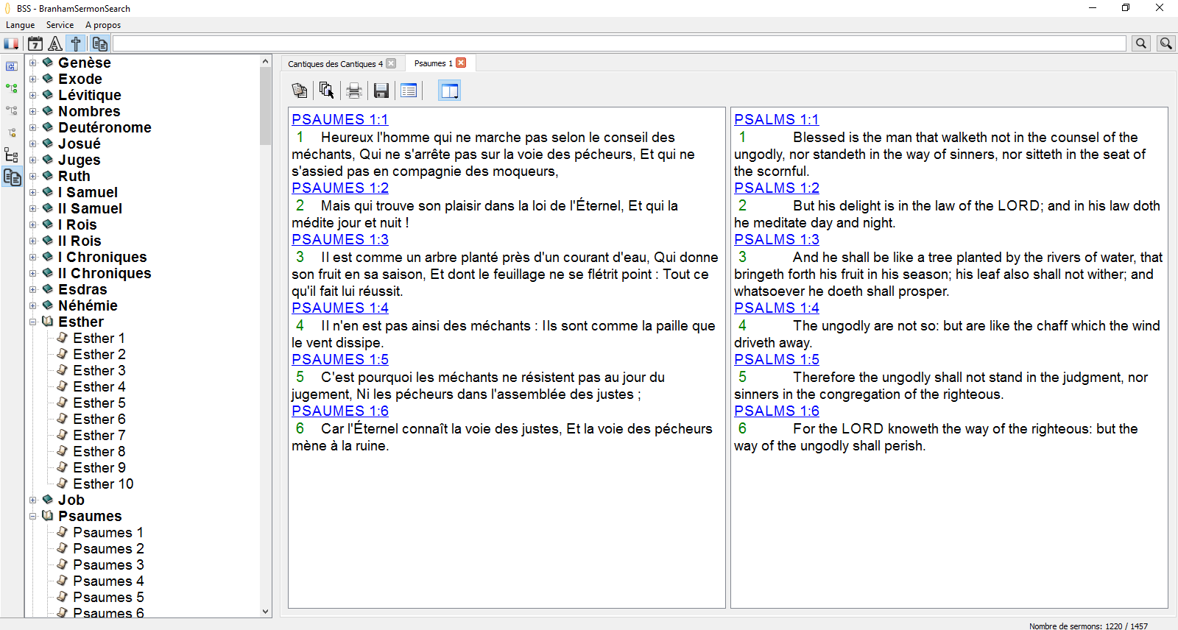
Task: Toggle the sidebar parallel documents icon
Action: (x=12, y=177)
